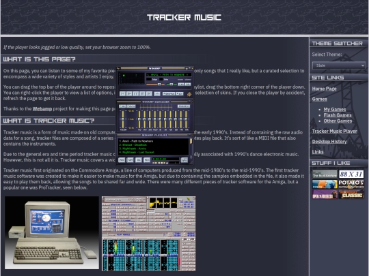This screenshot has height=276, width=369.
Task: Click the Webamp shade mode button
Action: (x=189, y=68)
